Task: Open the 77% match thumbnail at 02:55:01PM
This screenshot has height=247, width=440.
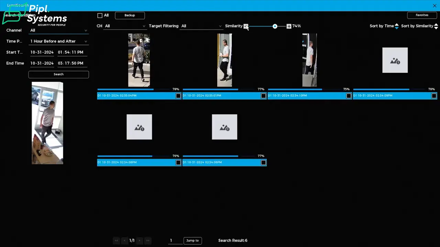Action: click(224, 60)
